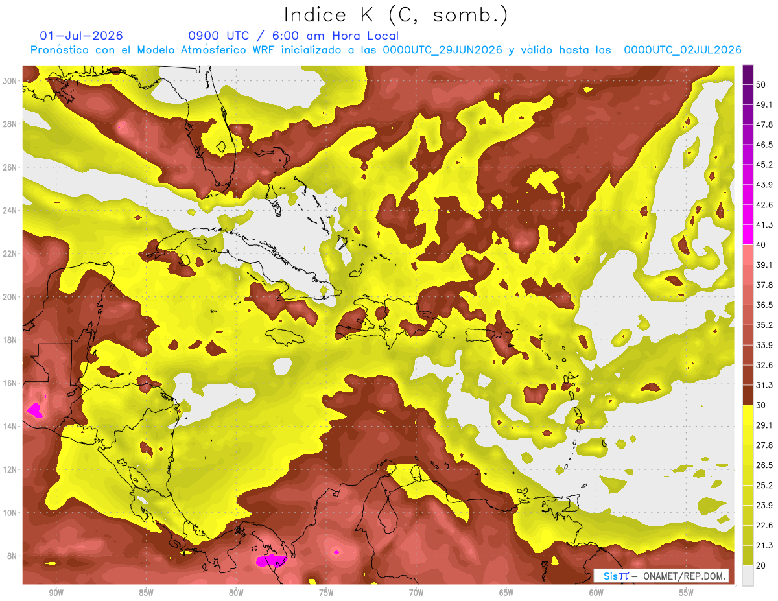Click the dark purple colorbar segment beside 50

(x=748, y=75)
